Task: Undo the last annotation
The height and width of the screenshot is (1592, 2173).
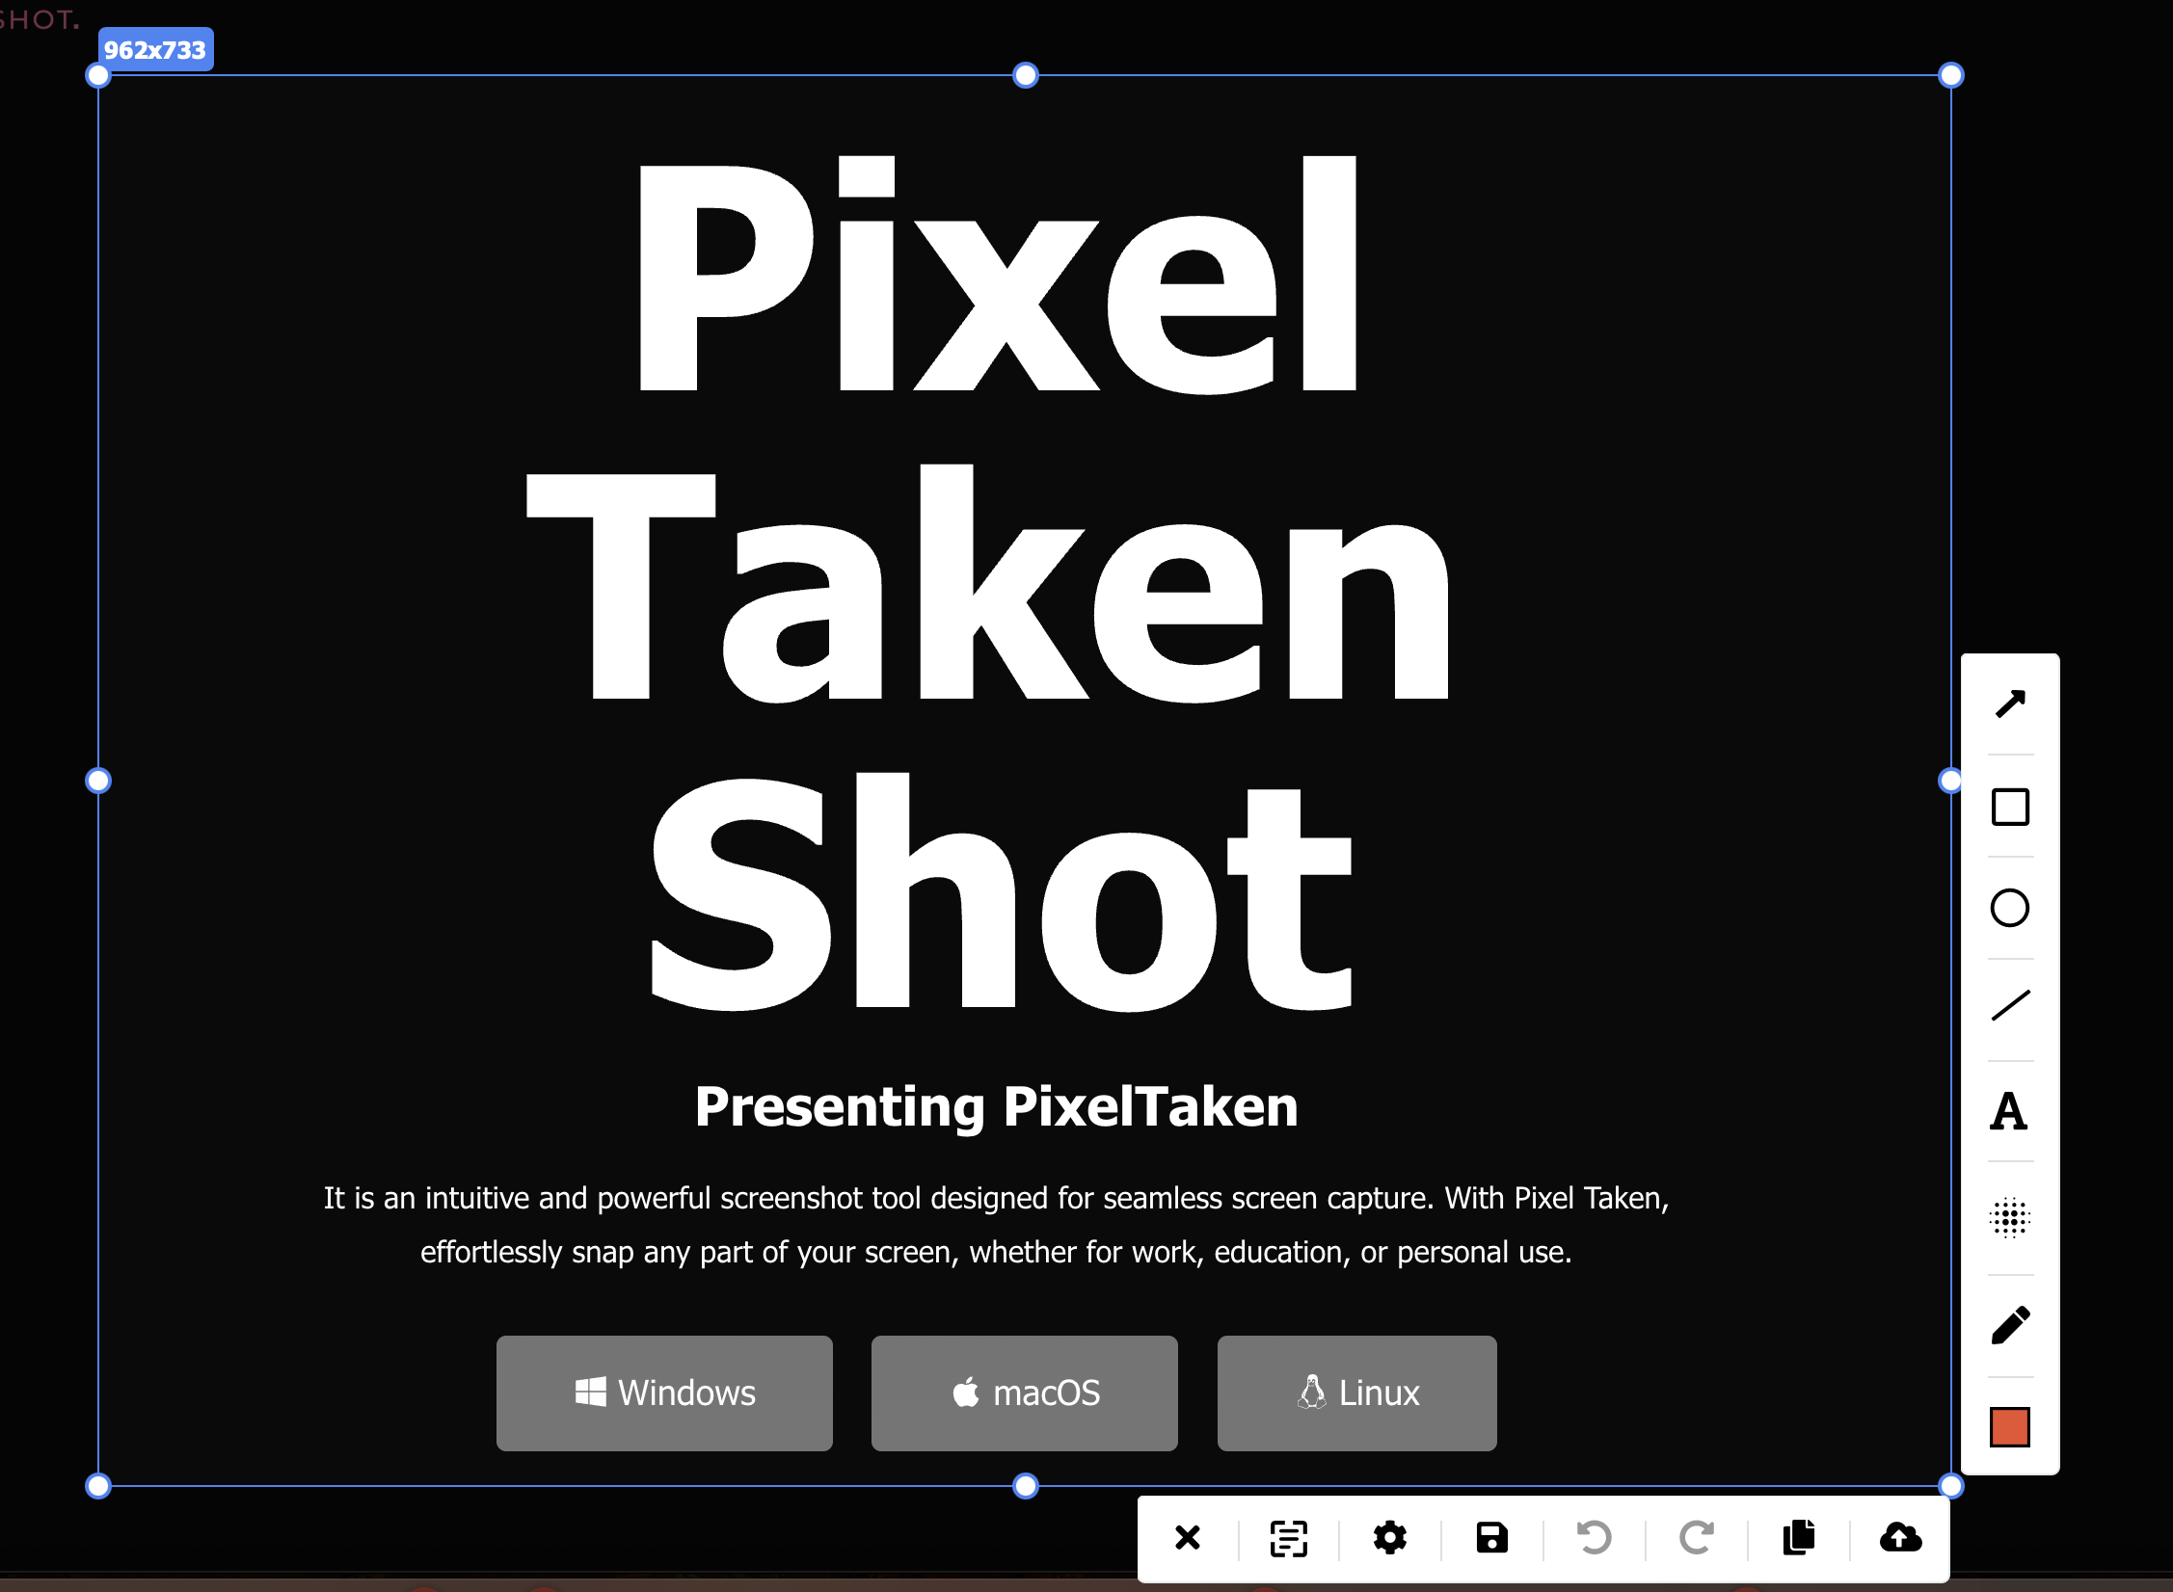Action: click(x=1594, y=1537)
